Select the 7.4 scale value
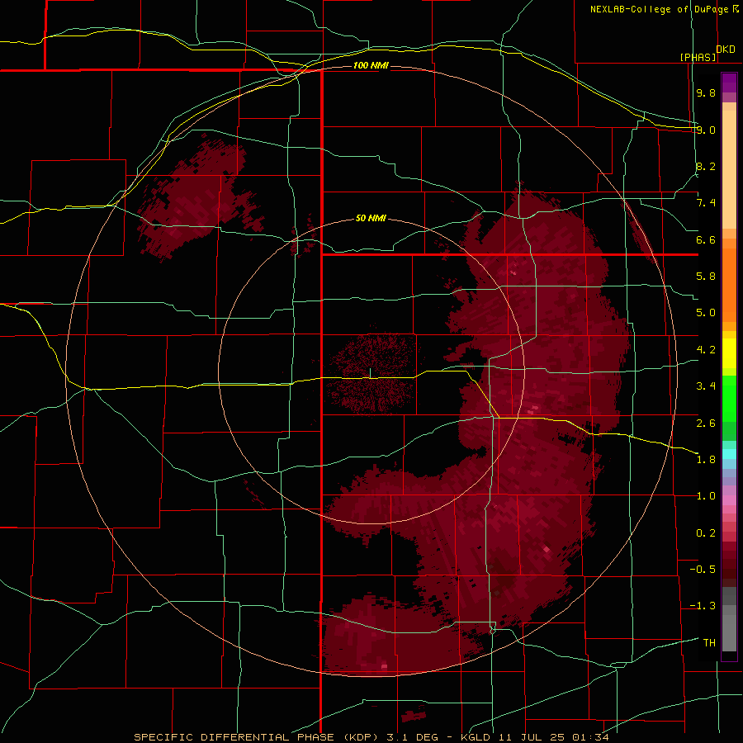 click(x=706, y=203)
